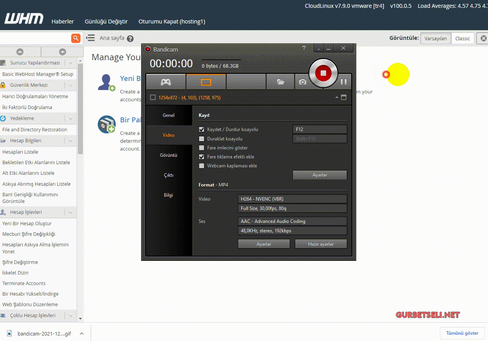Open Web Şablonu Düzenleme link

tap(30, 304)
